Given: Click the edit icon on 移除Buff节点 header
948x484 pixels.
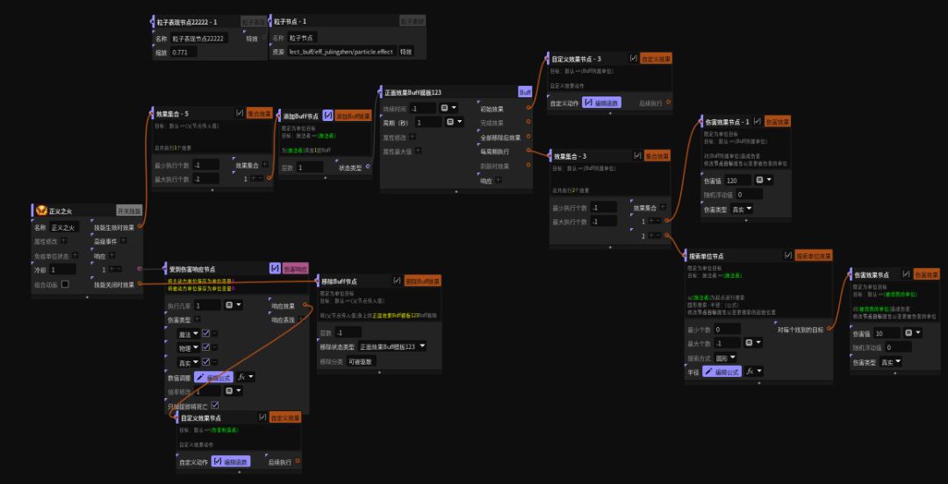Looking at the screenshot, I should [397, 281].
